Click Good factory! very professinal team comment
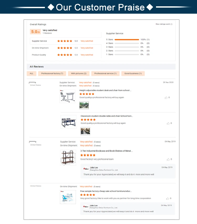 point(97,159)
